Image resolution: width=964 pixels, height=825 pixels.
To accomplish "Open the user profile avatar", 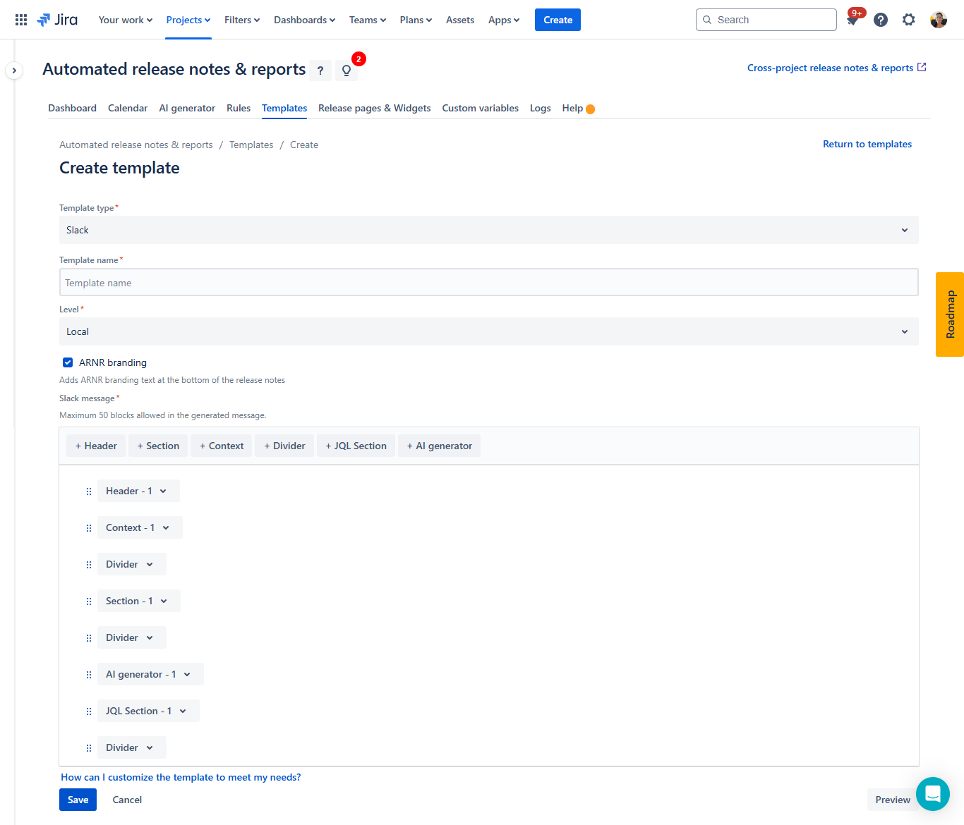I will click(x=939, y=20).
